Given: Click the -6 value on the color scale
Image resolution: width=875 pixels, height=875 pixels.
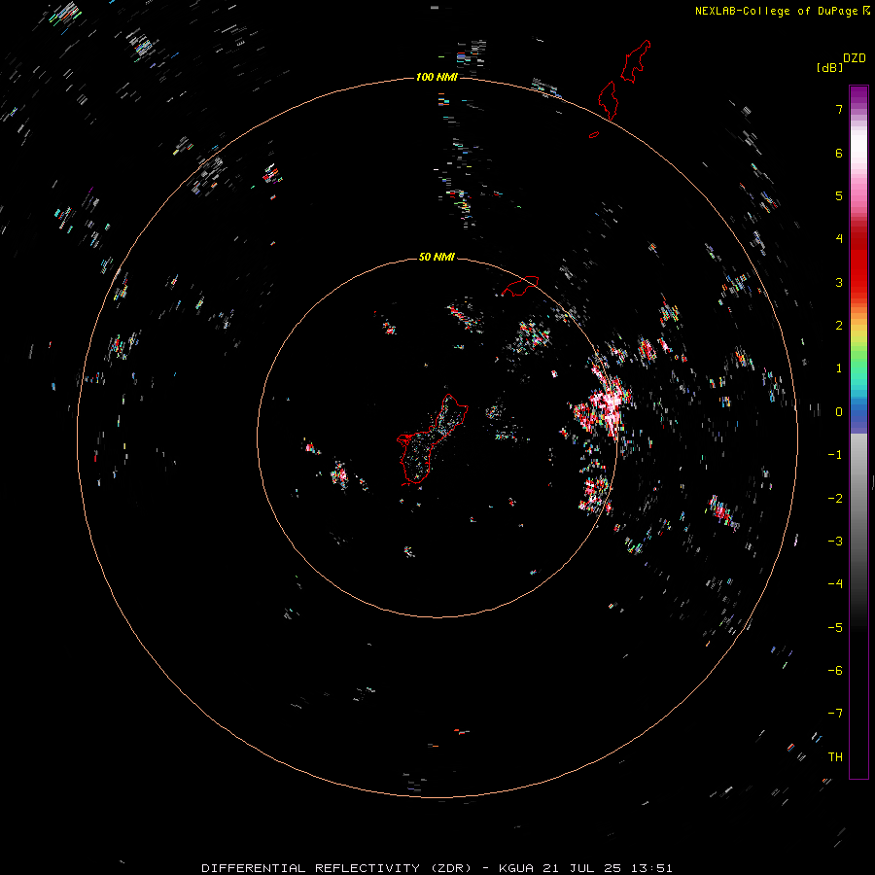Looking at the screenshot, I should coord(835,671).
